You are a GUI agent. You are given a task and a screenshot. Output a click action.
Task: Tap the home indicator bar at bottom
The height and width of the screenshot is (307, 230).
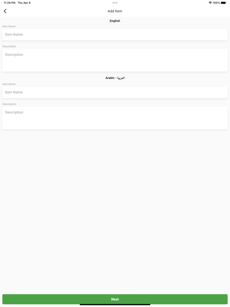point(115,305)
